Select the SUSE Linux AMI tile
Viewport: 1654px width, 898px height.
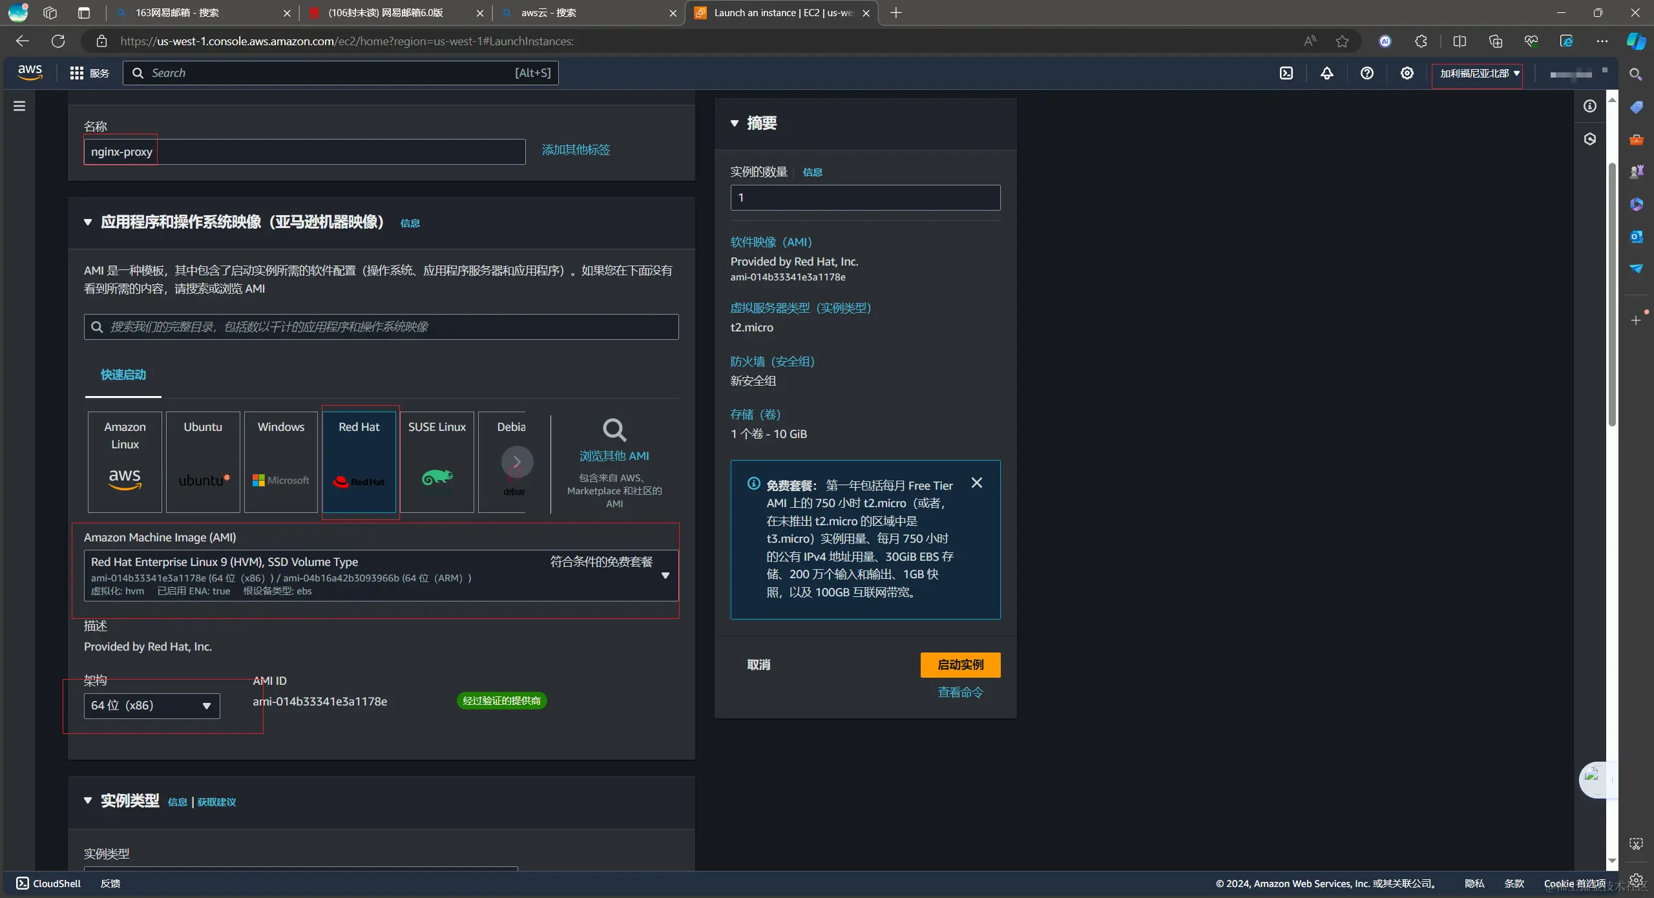437,462
